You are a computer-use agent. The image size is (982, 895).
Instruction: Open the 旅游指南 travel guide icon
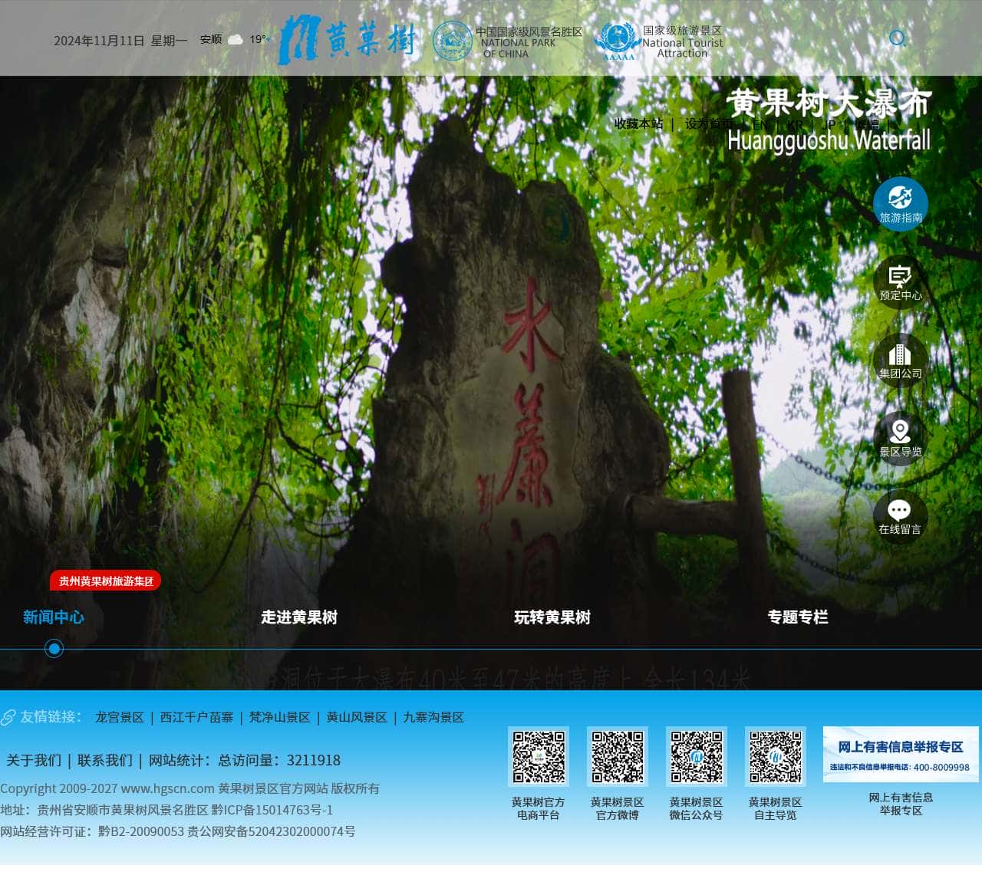click(901, 204)
